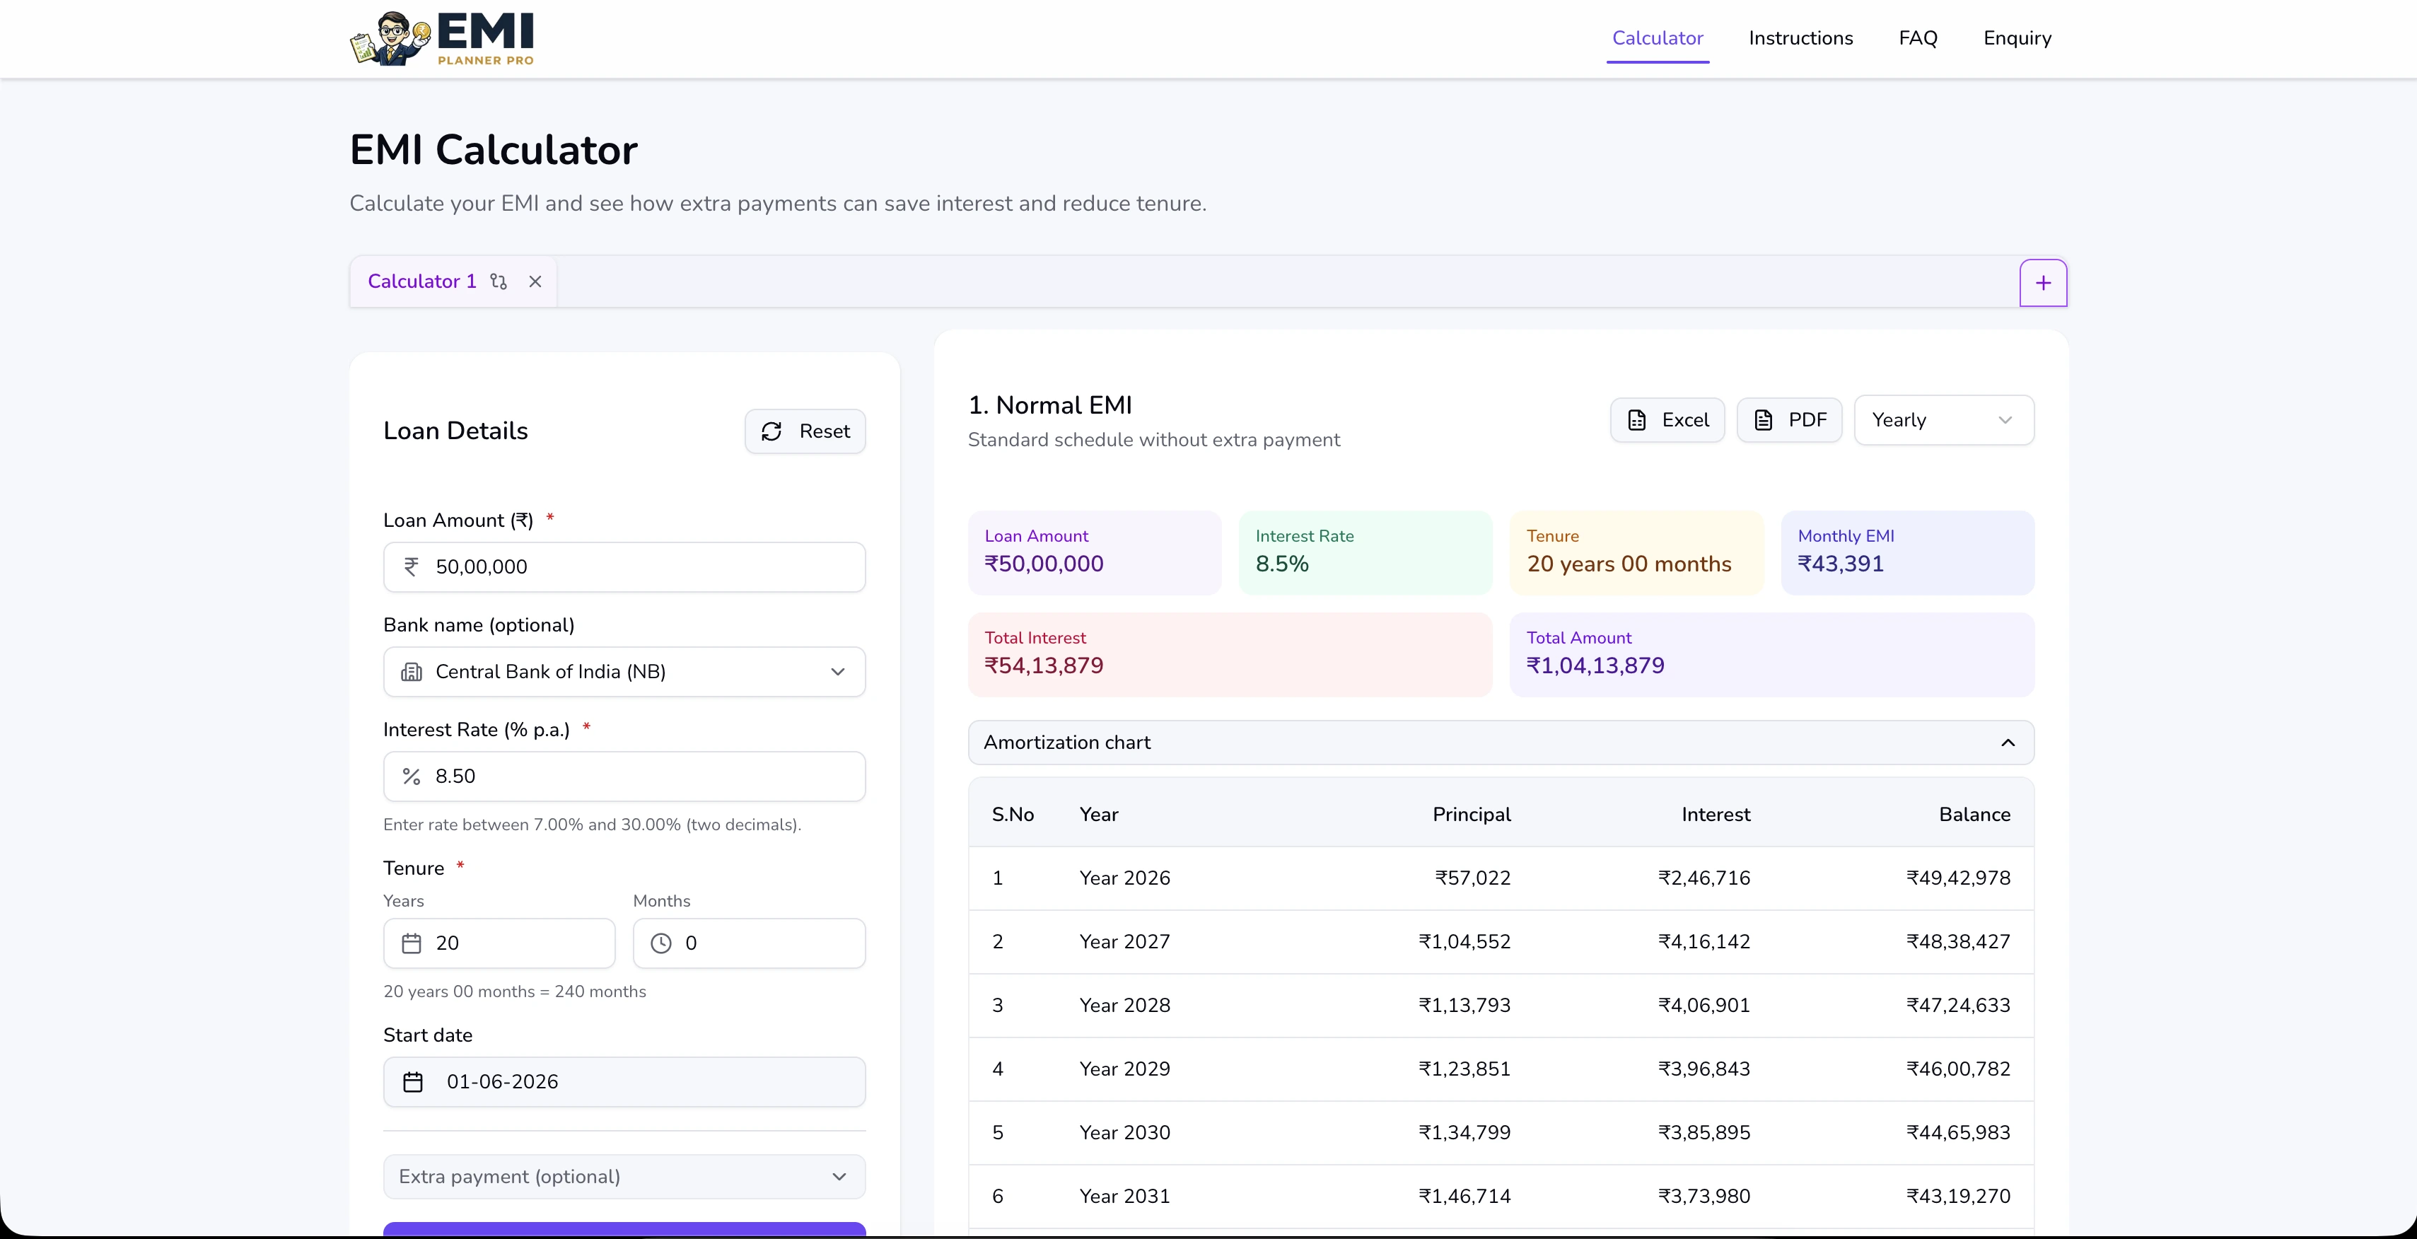2417x1239 pixels.
Task: Open the Start date picker field
Action: pyautogui.click(x=624, y=1082)
